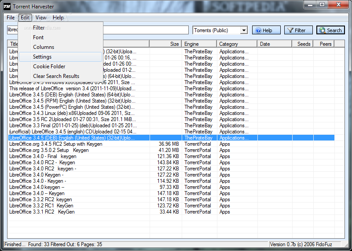Select row 'This release of LibreOffice version 3.4'
The width and height of the screenshot is (352, 251).
(171, 89)
